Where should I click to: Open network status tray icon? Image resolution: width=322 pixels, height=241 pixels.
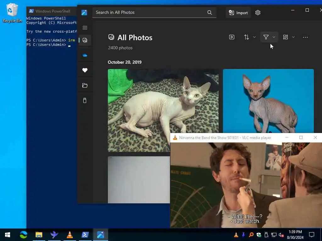(274, 235)
